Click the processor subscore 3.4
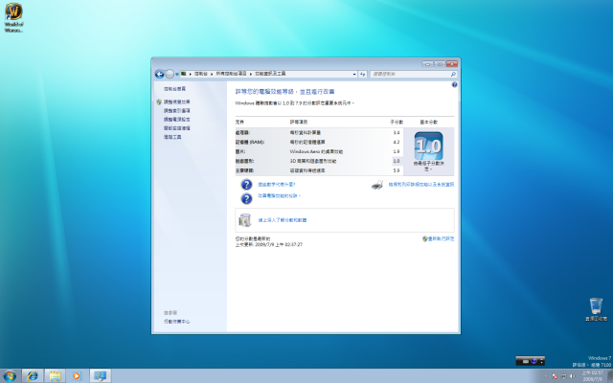 (397, 133)
